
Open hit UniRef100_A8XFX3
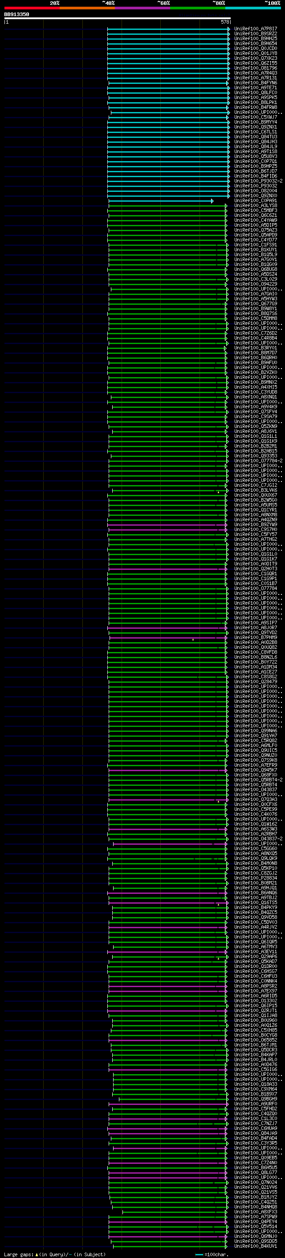tap(256, 1212)
